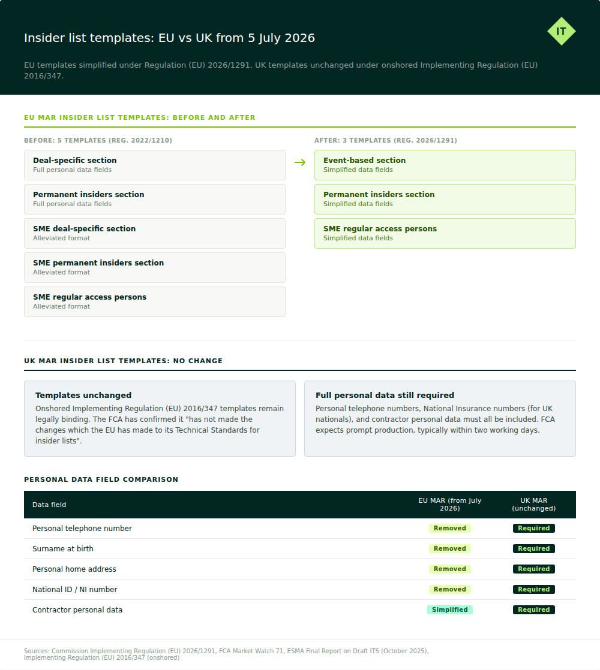Image resolution: width=600 pixels, height=670 pixels.
Task: Click the Templates unchanged info box
Action: 160,419
